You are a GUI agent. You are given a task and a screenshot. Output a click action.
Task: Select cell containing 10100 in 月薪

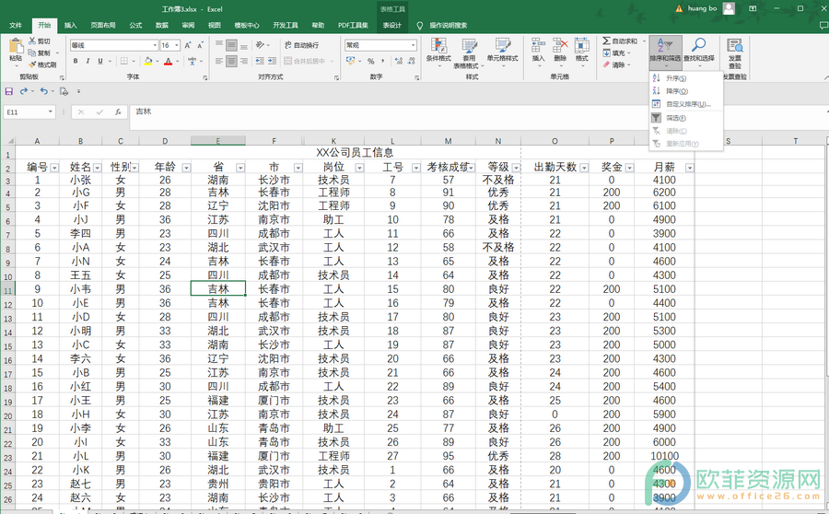tap(664, 456)
